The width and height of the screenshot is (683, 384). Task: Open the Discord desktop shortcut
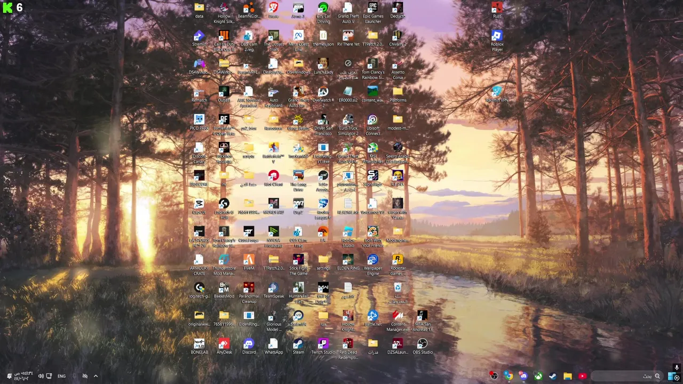[249, 347]
